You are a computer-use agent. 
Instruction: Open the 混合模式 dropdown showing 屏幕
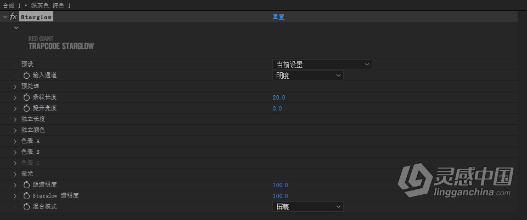click(x=307, y=207)
